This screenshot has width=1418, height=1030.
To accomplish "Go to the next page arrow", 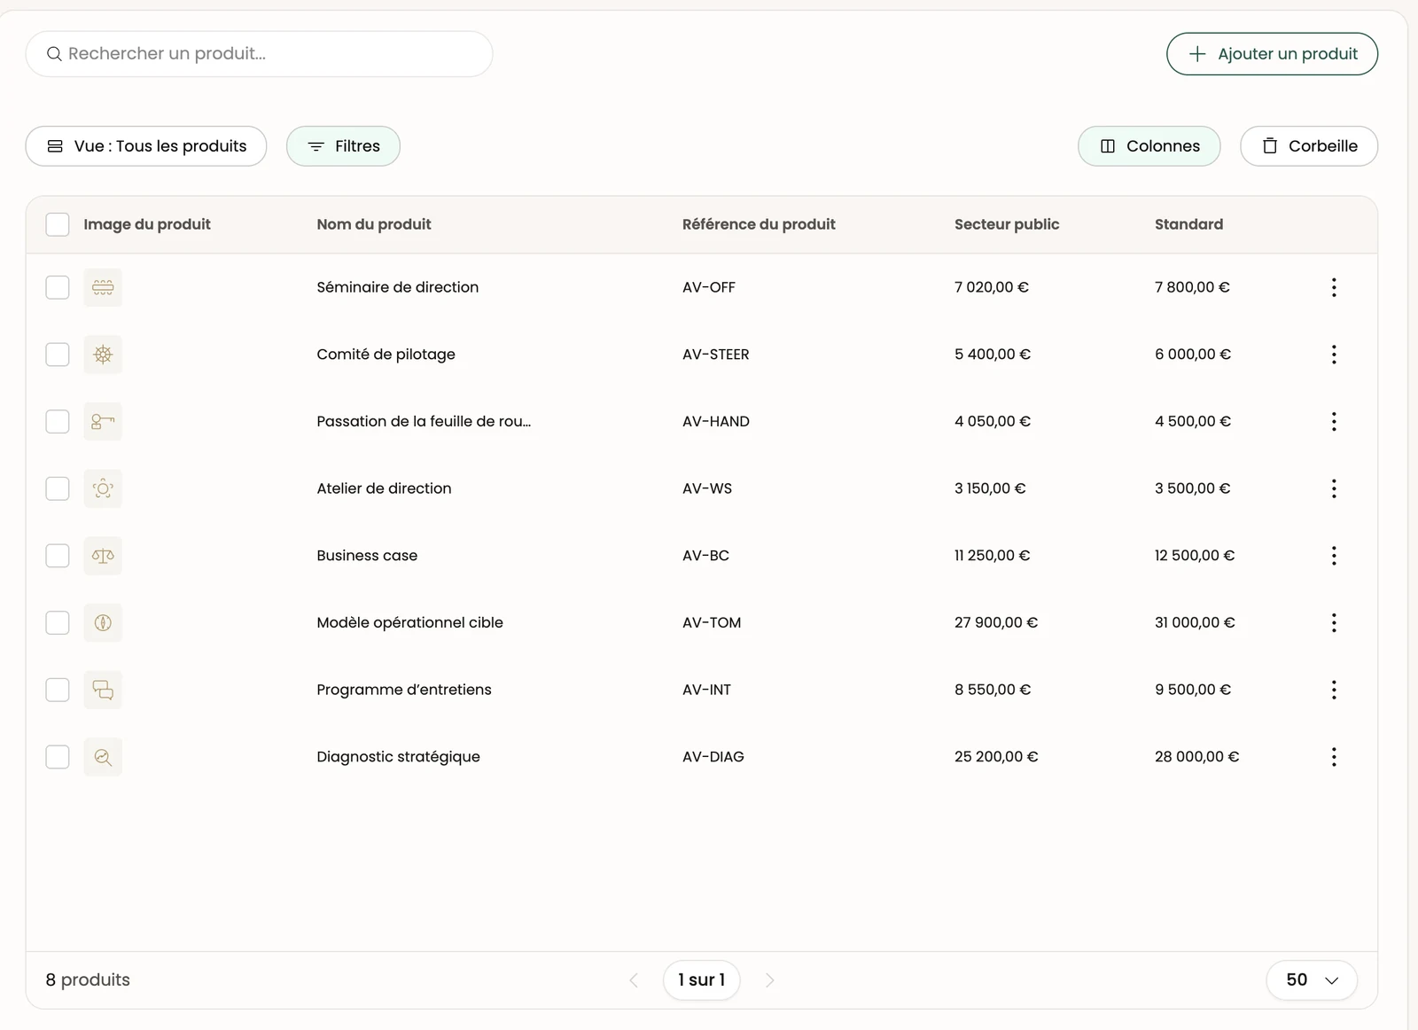I will (769, 980).
